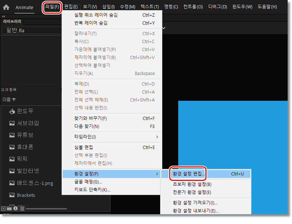Choose 심볼 편집 from the menu
292x224 pixels.
pyautogui.click(x=112, y=148)
